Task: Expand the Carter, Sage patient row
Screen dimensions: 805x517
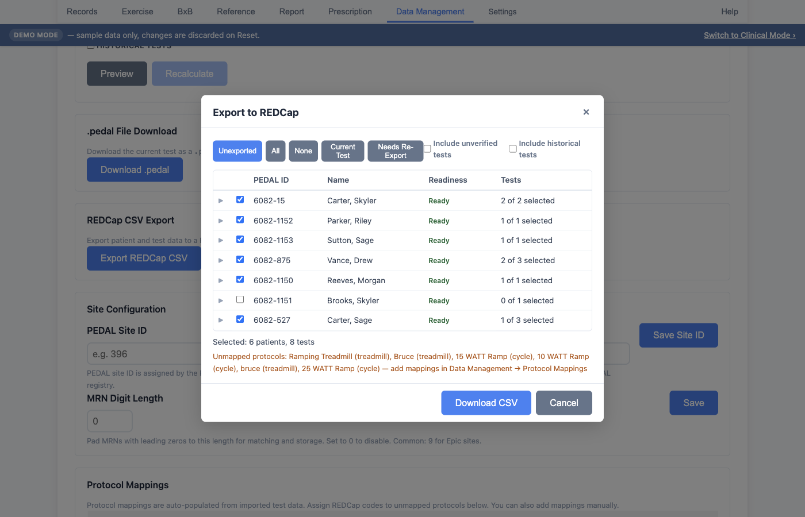Action: (221, 320)
